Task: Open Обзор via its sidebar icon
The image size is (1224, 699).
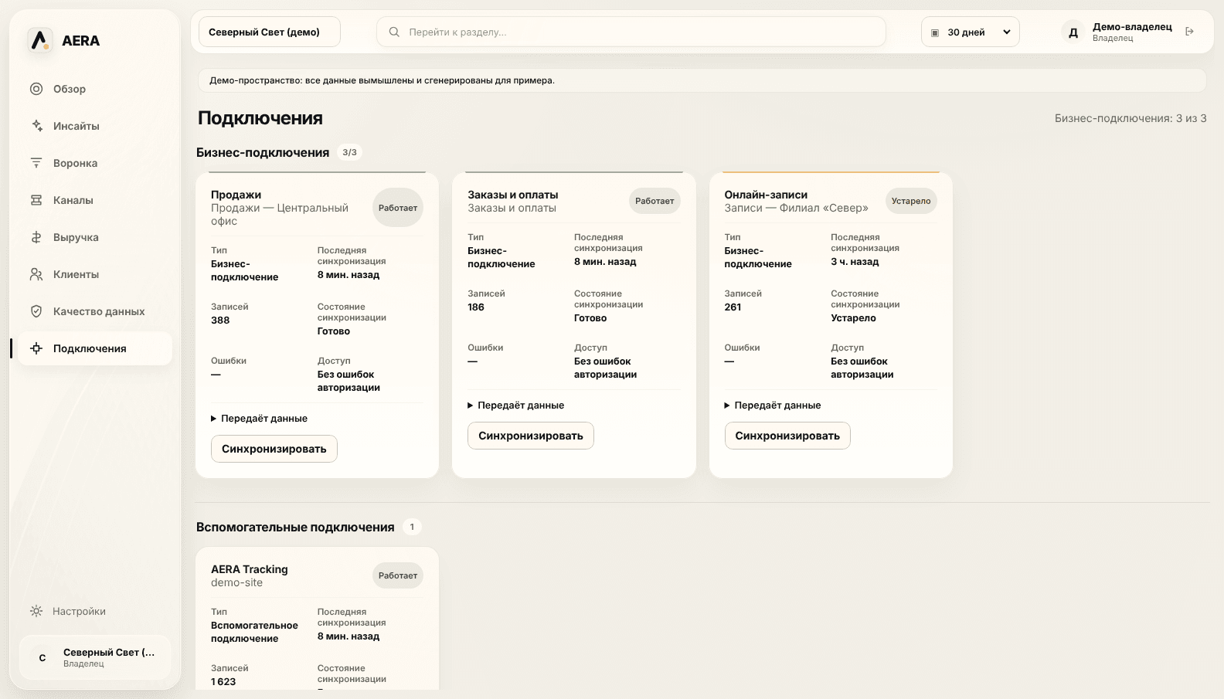Action: pos(36,89)
